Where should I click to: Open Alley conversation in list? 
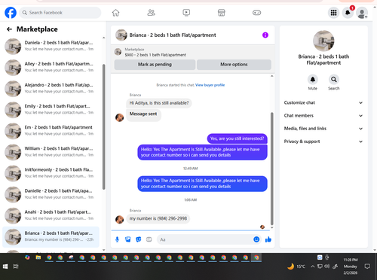[x=51, y=67]
